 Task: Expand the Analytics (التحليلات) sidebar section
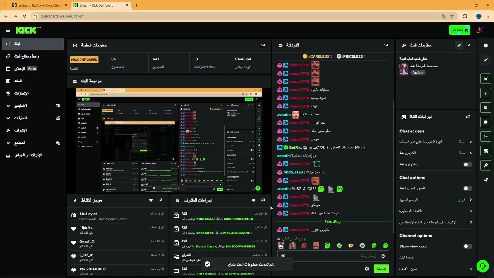click(x=33, y=118)
